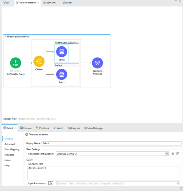Click the Default branch label in Choice
The height and width of the screenshot is (191, 183).
(59, 66)
